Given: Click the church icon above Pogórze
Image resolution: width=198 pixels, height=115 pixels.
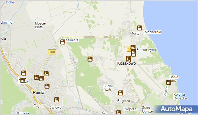Looking at the screenshot, I should 121,93.
